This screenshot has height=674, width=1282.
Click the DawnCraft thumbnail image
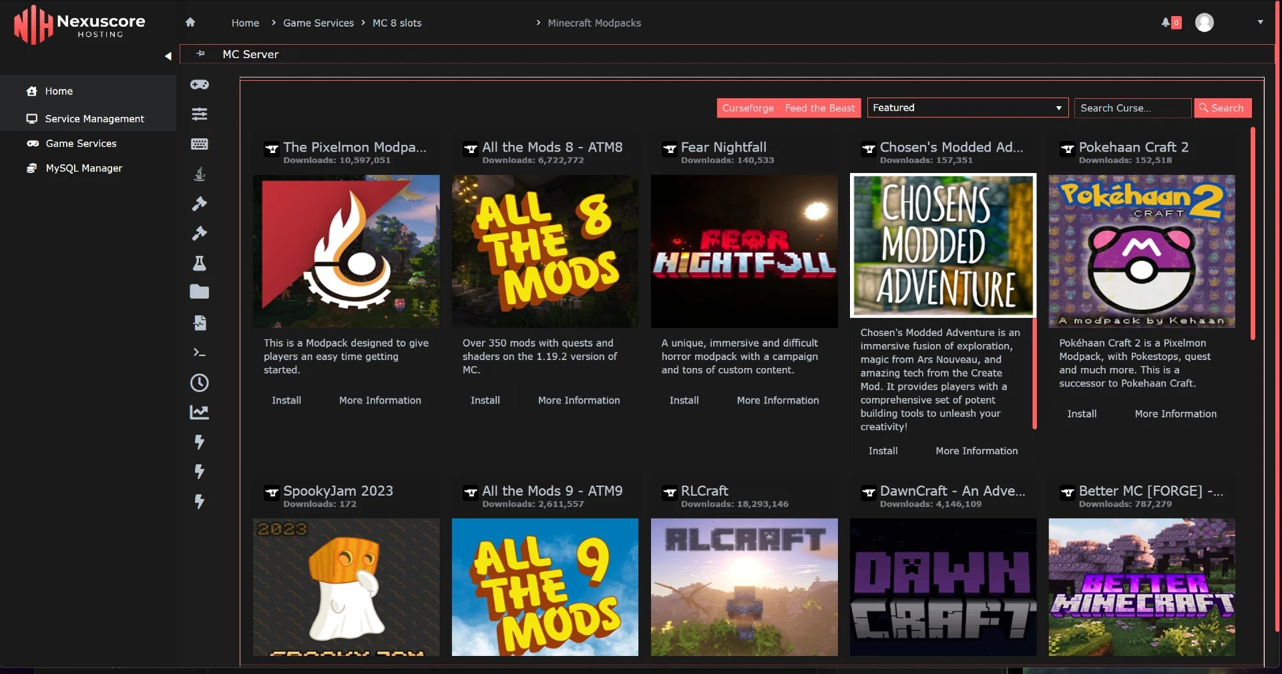943,587
